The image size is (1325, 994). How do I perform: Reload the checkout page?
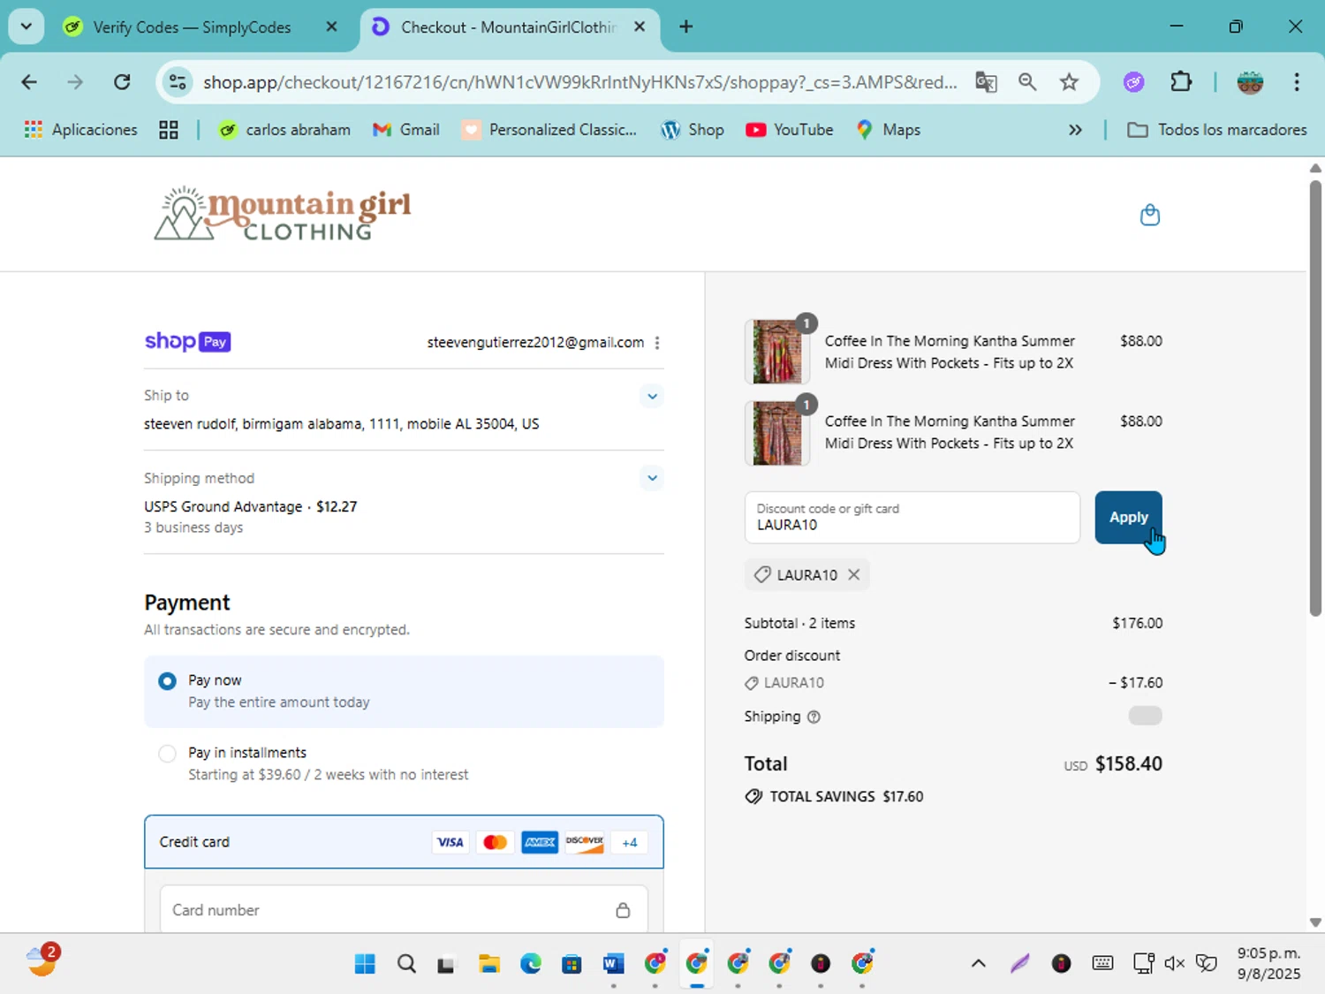[x=122, y=82]
